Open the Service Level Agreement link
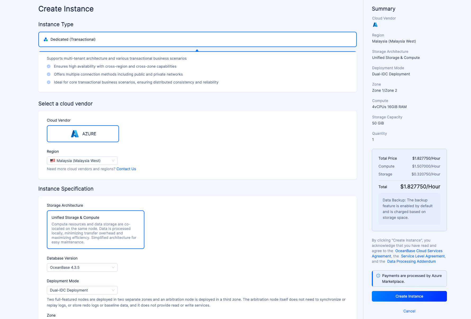This screenshot has height=319, width=471. pos(423,256)
